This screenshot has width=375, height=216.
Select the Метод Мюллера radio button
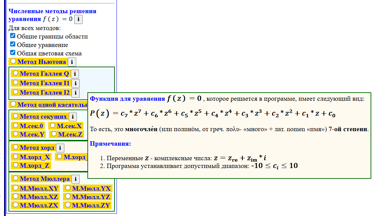tap(15, 178)
